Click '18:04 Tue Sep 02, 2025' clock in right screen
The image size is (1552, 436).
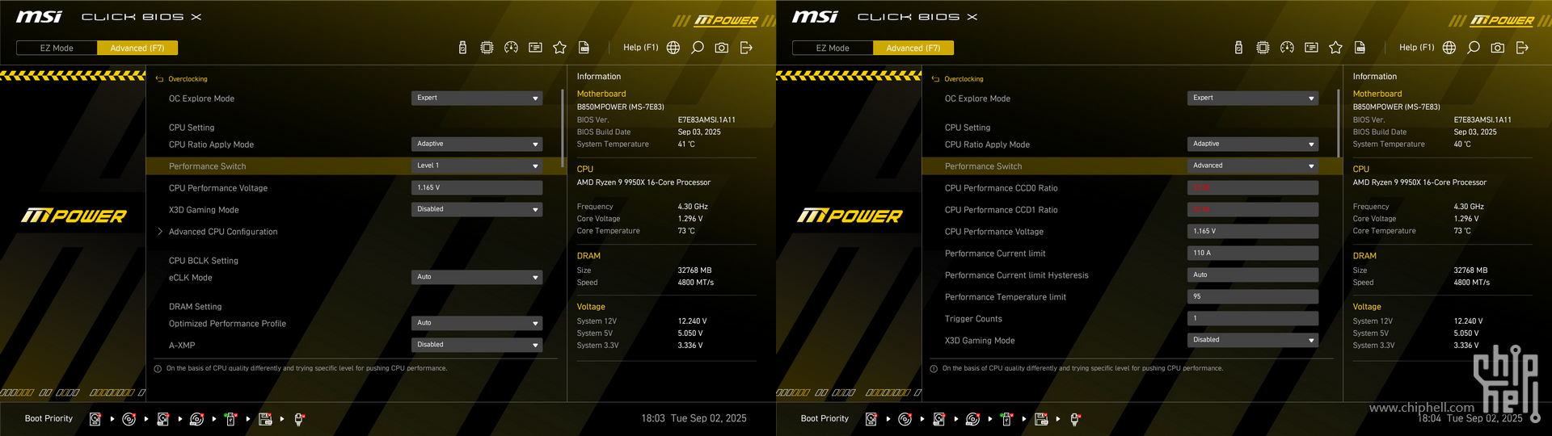pos(1470,418)
